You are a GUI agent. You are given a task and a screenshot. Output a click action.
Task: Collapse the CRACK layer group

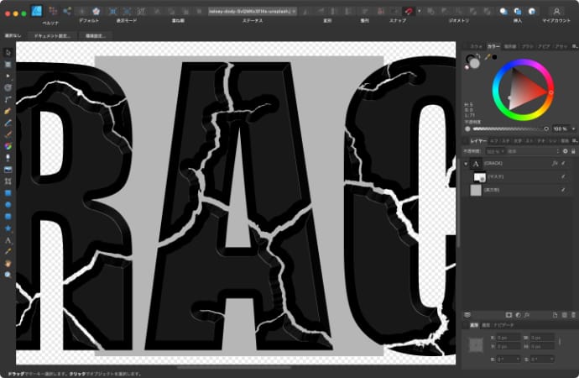pos(467,163)
